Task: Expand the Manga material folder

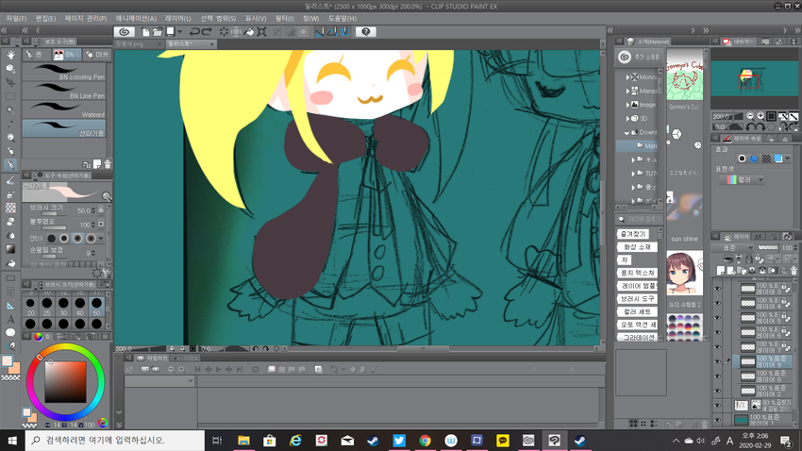Action: (627, 91)
